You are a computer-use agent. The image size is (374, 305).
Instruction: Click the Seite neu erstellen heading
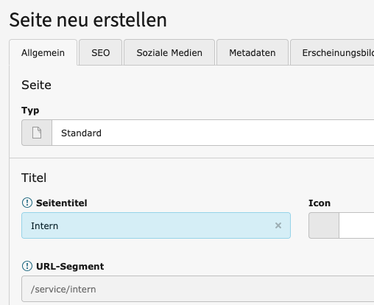(88, 20)
